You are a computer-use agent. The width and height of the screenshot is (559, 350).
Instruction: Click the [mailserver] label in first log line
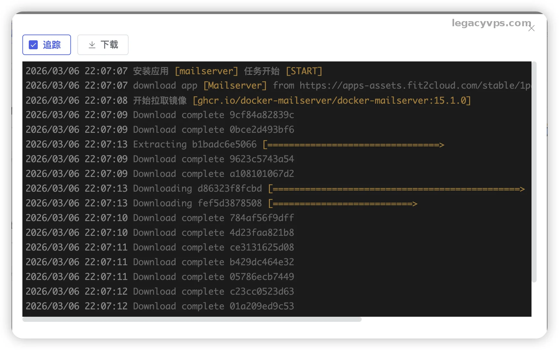[x=206, y=71]
